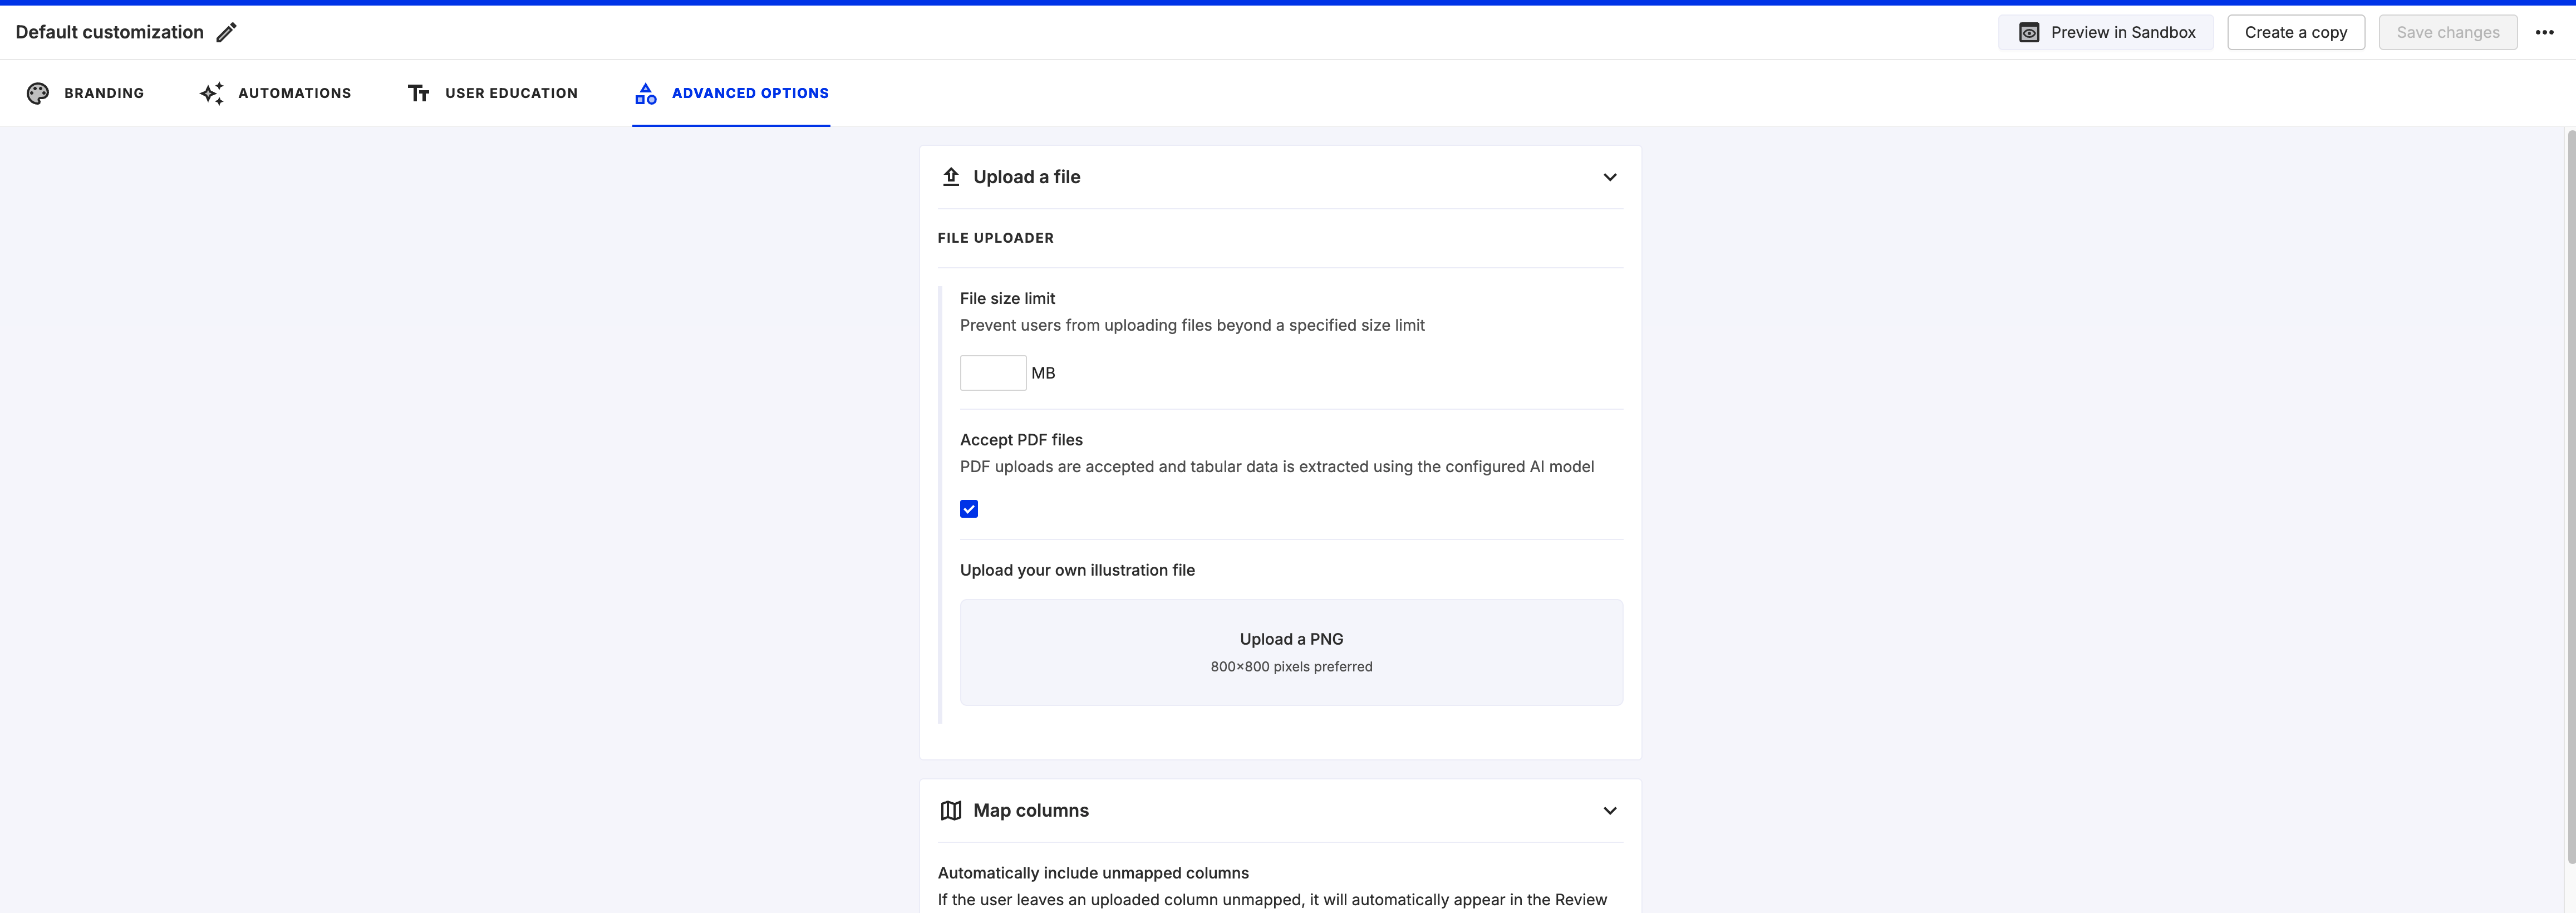
Task: Collapse the Map columns section chevron
Action: click(x=1610, y=811)
